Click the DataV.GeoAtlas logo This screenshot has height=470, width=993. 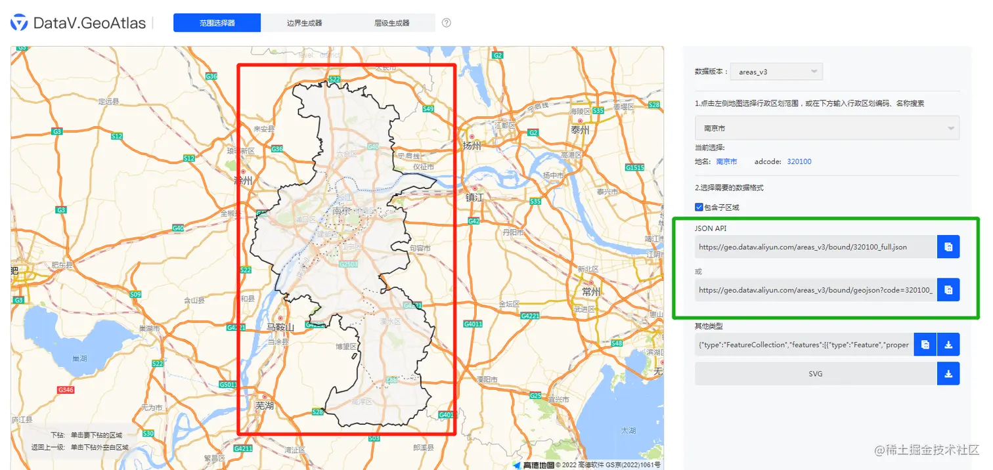[x=78, y=23]
